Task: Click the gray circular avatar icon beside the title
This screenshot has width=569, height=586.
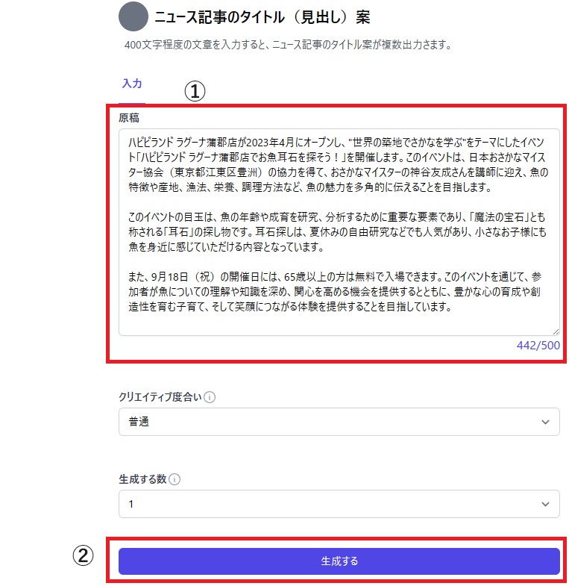Action: click(133, 17)
